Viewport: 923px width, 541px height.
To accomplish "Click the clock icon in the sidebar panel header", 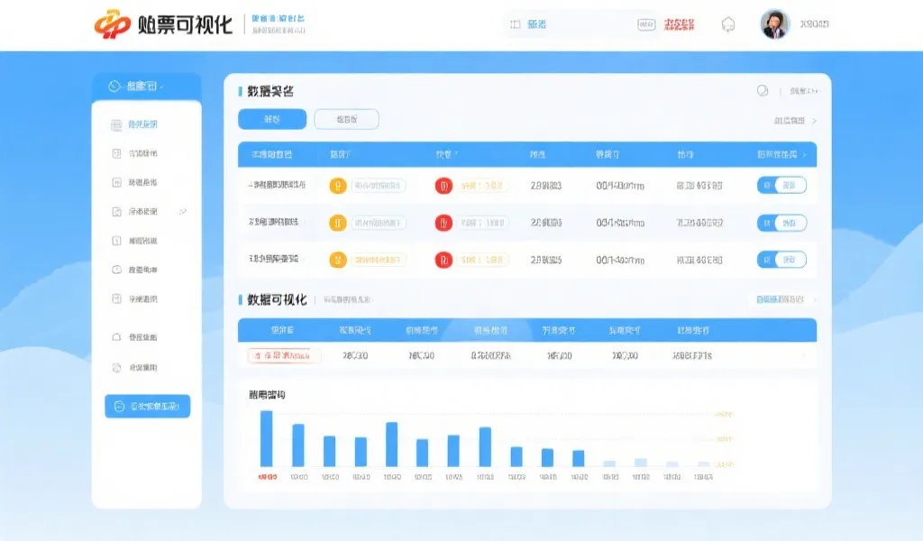I will coord(114,84).
